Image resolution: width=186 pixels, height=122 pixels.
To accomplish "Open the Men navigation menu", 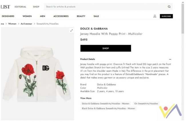I will coord(43,16).
